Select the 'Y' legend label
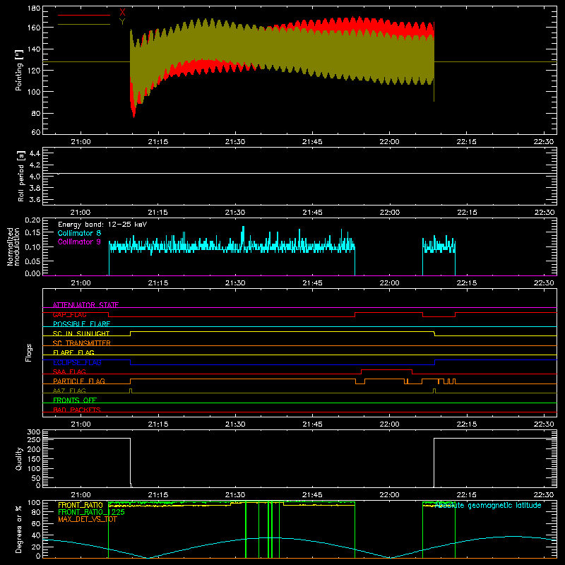 [122, 22]
